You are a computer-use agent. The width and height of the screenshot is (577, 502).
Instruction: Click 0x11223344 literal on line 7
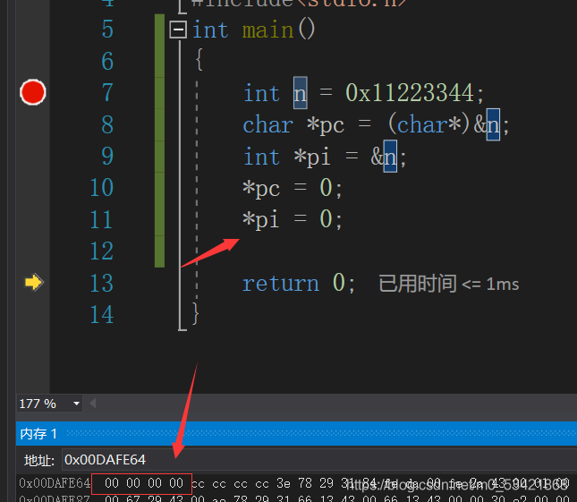409,92
